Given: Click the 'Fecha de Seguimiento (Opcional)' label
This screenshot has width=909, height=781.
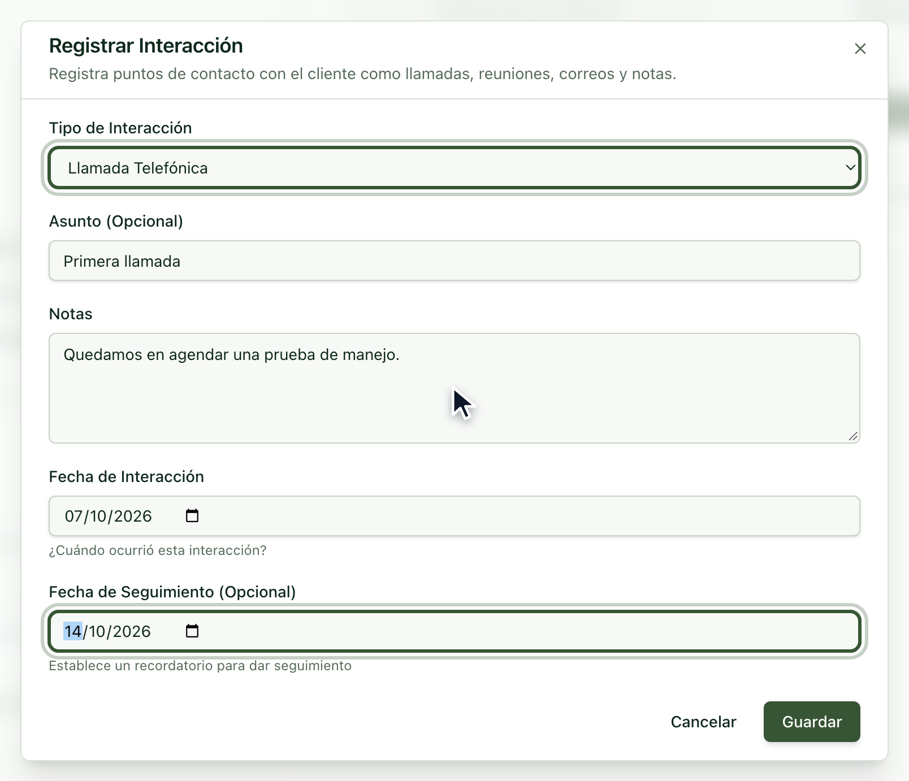Looking at the screenshot, I should coord(172,592).
